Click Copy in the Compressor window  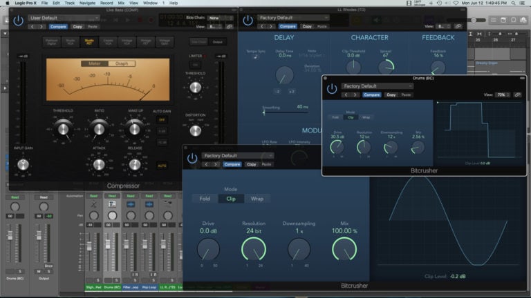(x=77, y=27)
